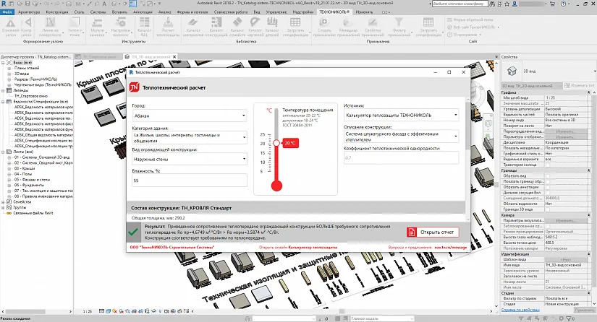Click the Фильтр примечаний funnel icon
Screen dimensions: 597x322
coord(399,22)
